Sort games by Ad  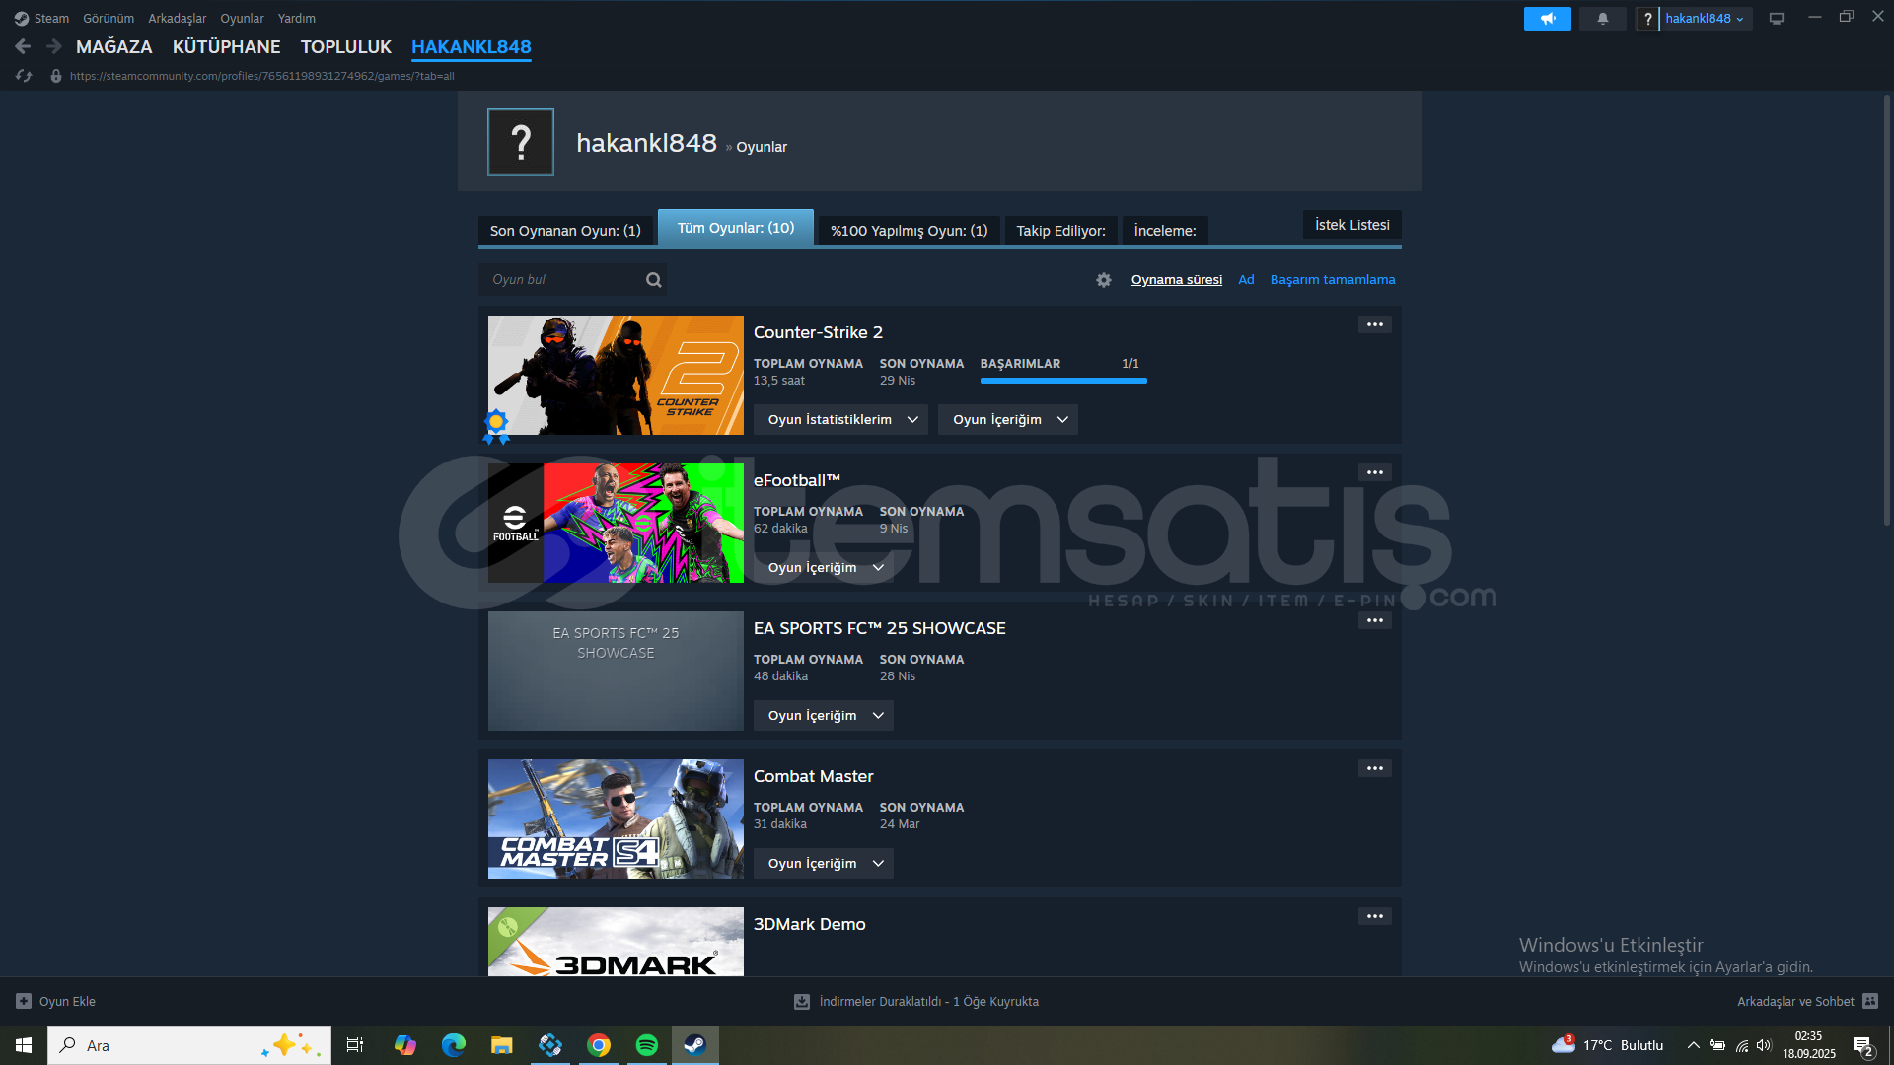1246,280
